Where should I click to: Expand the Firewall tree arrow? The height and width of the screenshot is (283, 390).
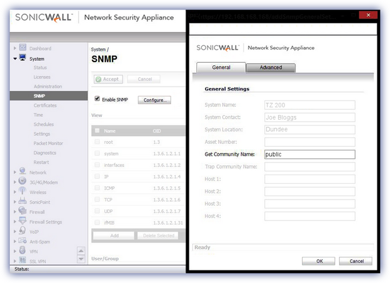15,212
